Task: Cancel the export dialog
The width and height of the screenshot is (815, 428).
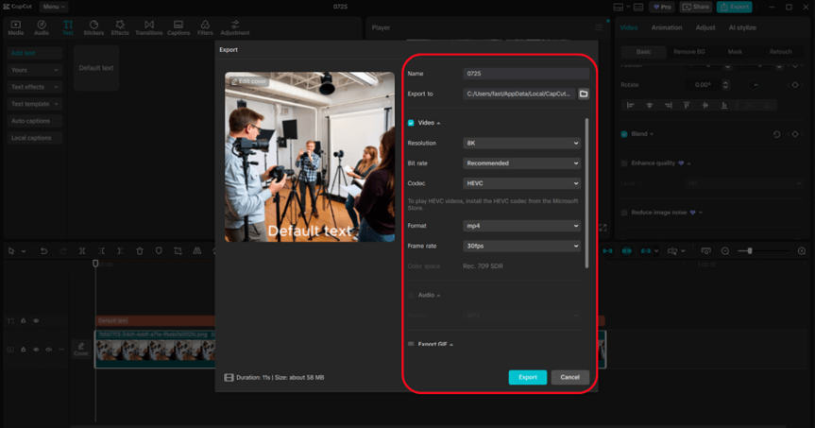Action: tap(569, 377)
